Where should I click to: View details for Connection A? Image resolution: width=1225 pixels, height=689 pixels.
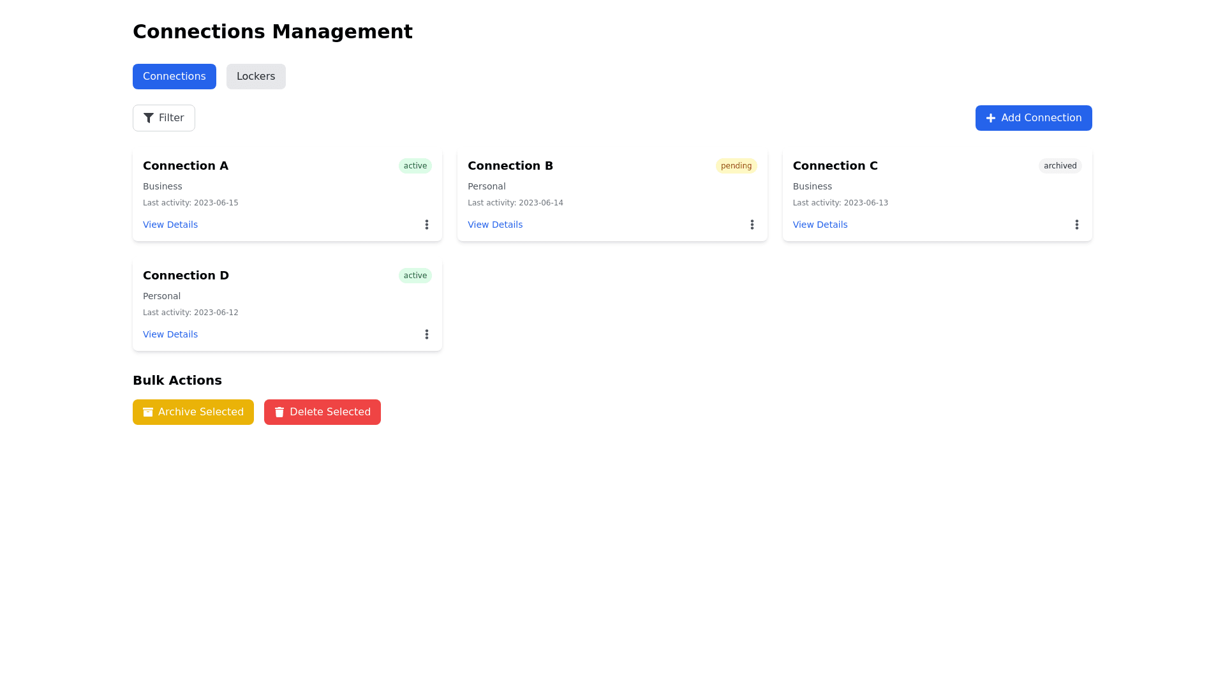coord(170,225)
